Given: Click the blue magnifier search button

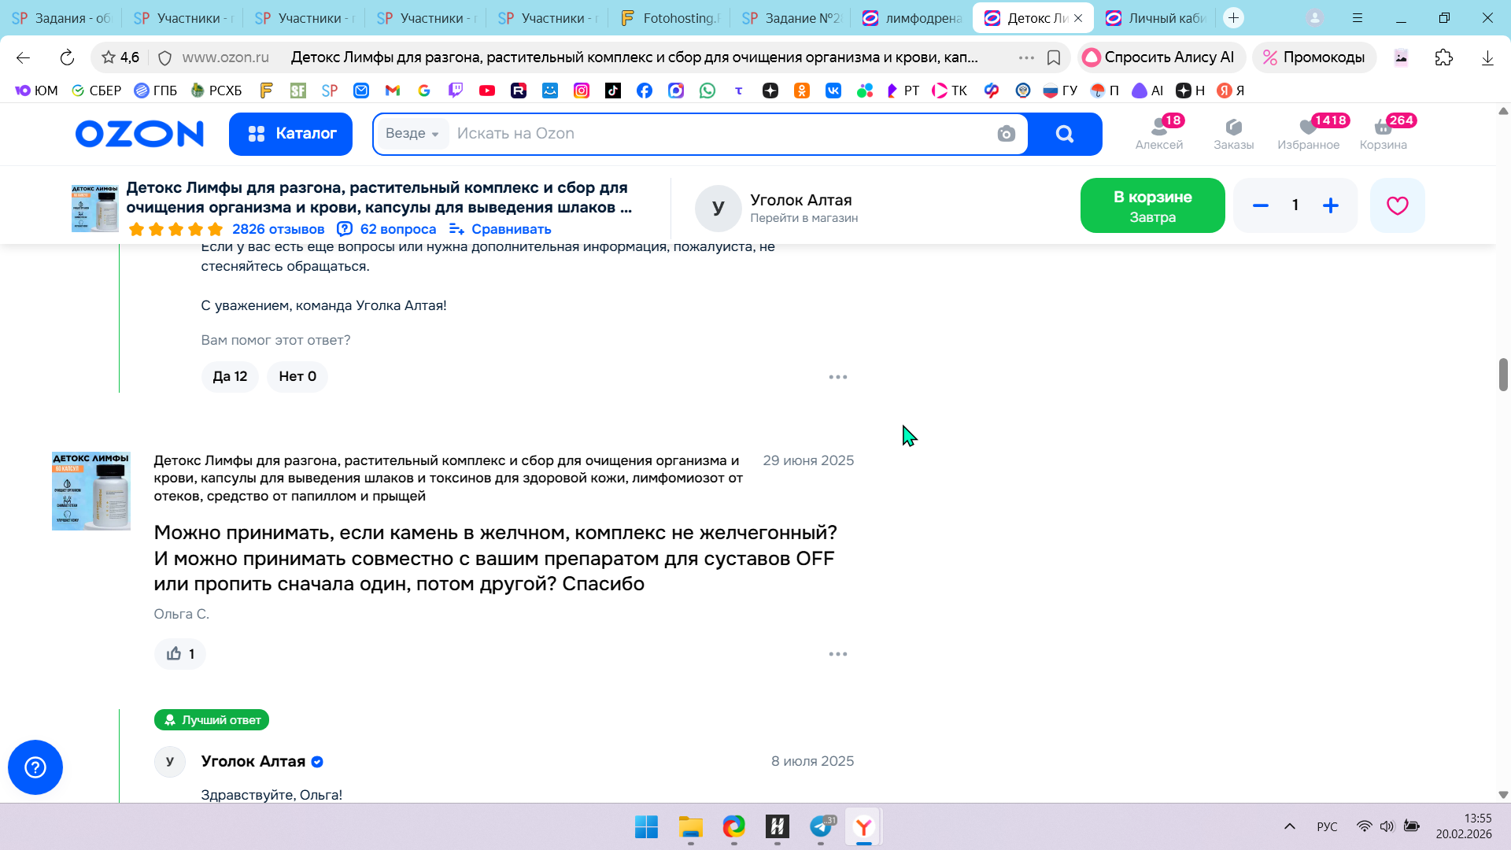Looking at the screenshot, I should 1065,134.
